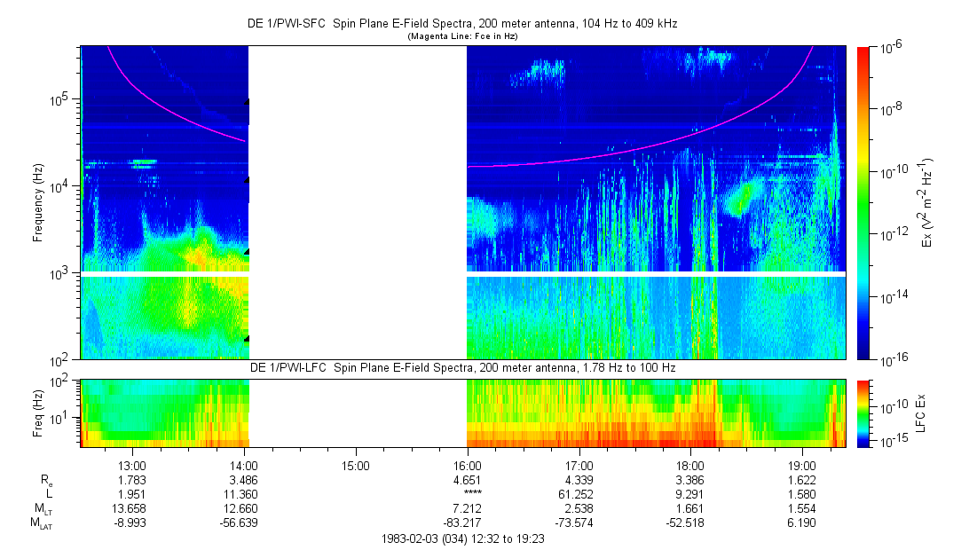Click the **** L value under 16:00
Screen dimensions: 961x550
pyautogui.click(x=467, y=494)
